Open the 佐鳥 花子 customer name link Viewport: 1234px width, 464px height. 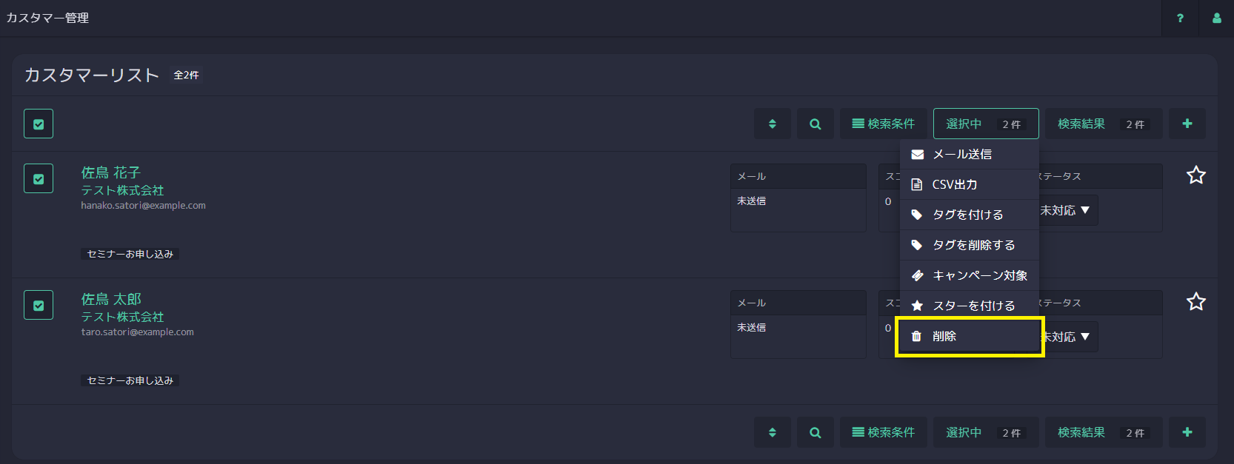[110, 172]
